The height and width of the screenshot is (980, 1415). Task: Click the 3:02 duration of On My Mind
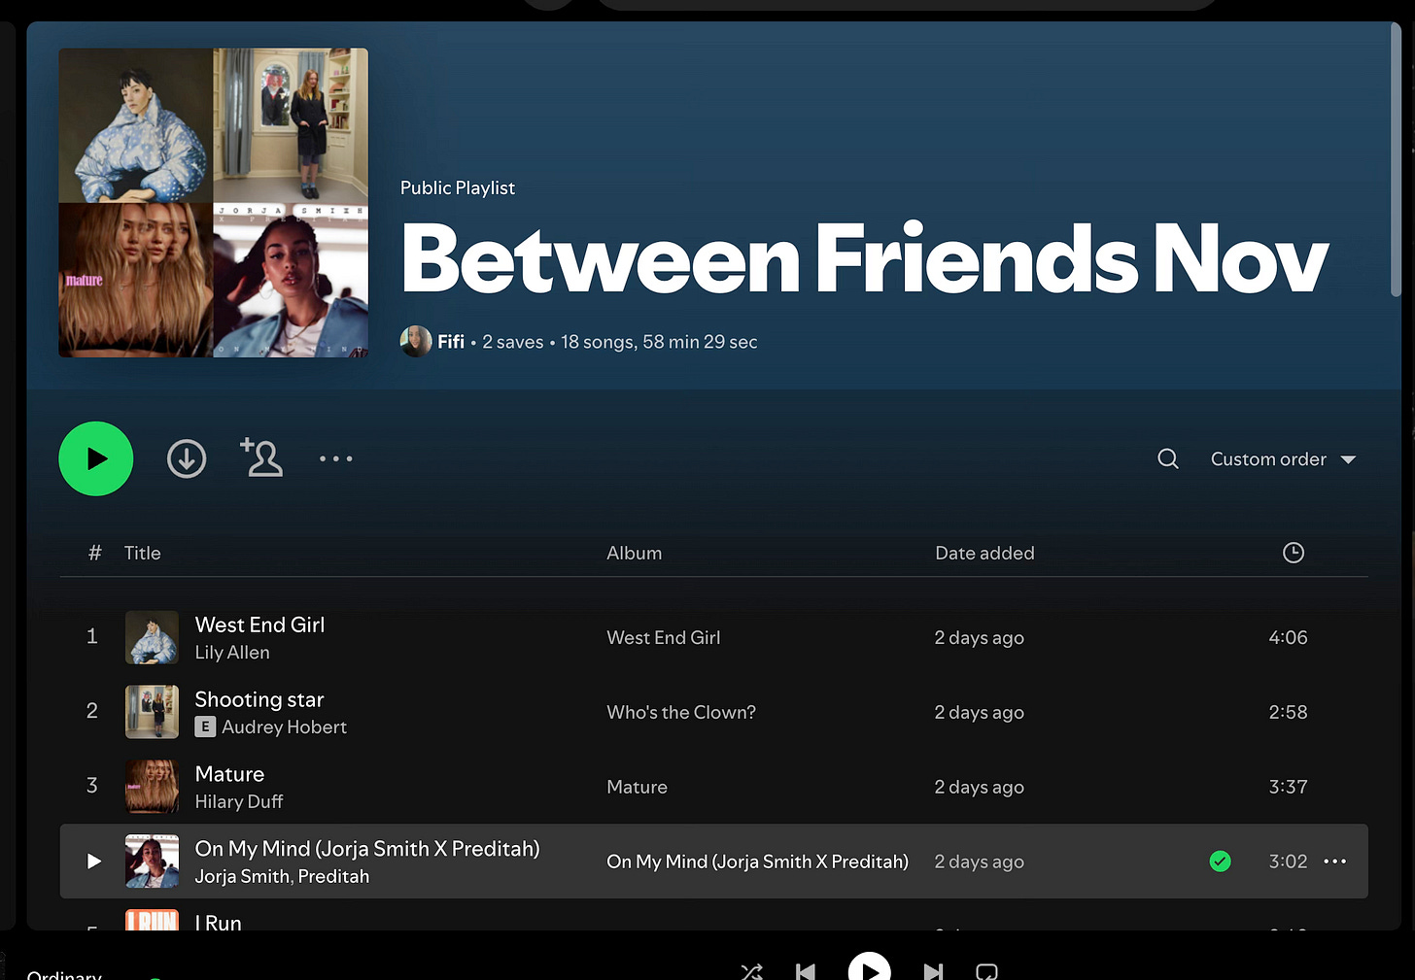(1288, 862)
